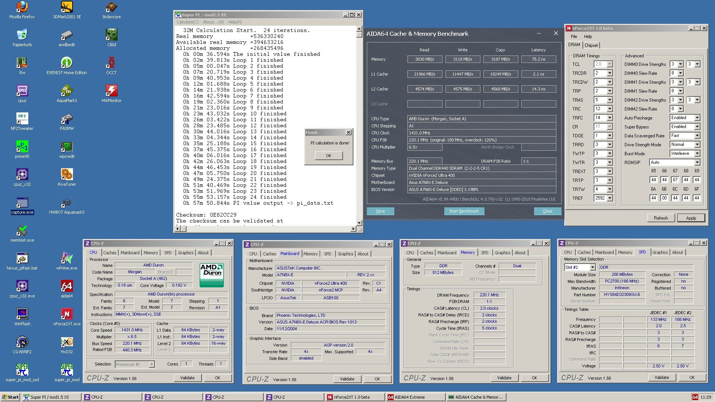Open the TRCDR dropdown in nForce2XT
Image resolution: width=715 pixels, height=402 pixels.
(610, 73)
